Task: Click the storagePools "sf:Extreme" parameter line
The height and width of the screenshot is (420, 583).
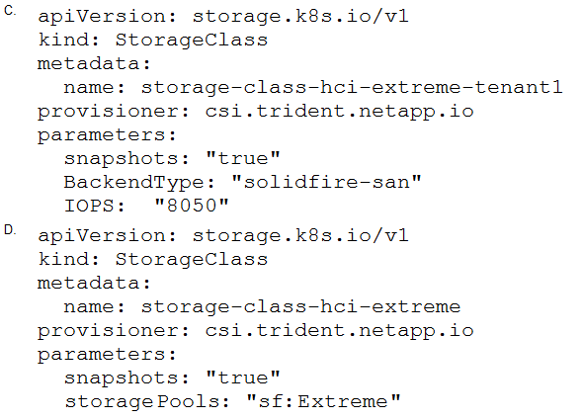Action: coord(233,402)
